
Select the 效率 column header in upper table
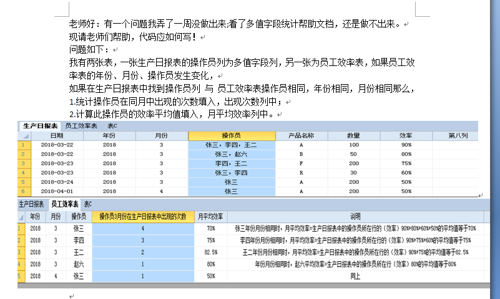point(406,135)
